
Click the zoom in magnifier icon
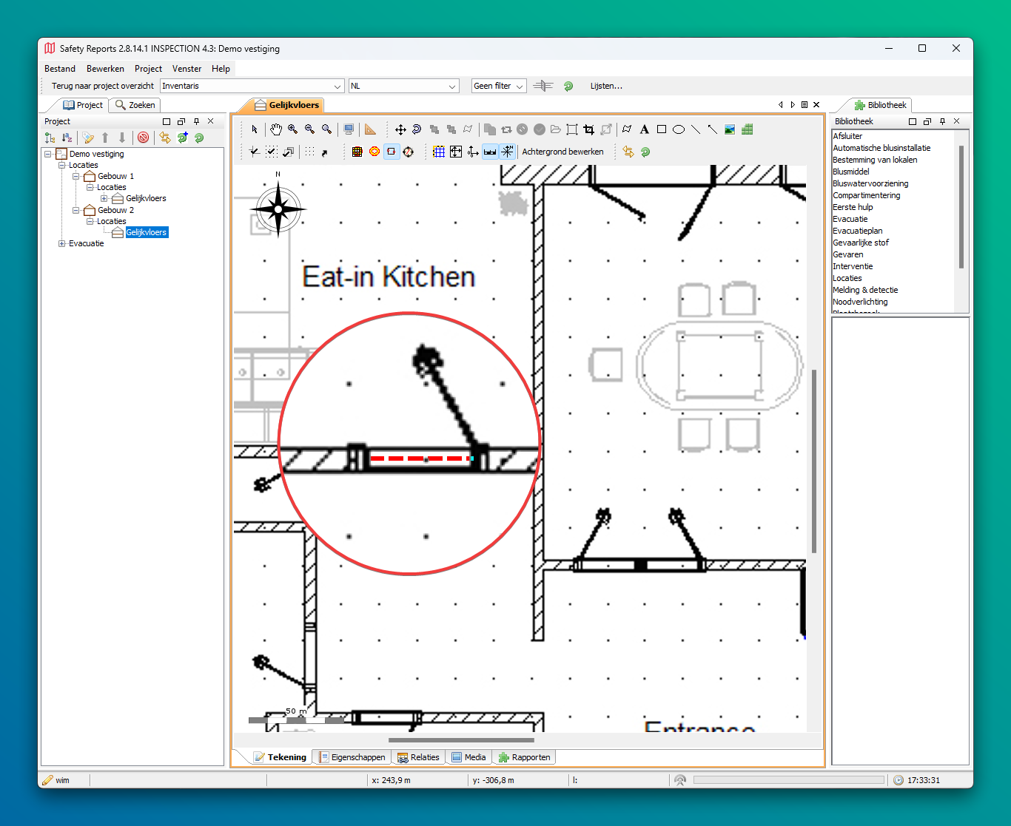[x=293, y=129]
